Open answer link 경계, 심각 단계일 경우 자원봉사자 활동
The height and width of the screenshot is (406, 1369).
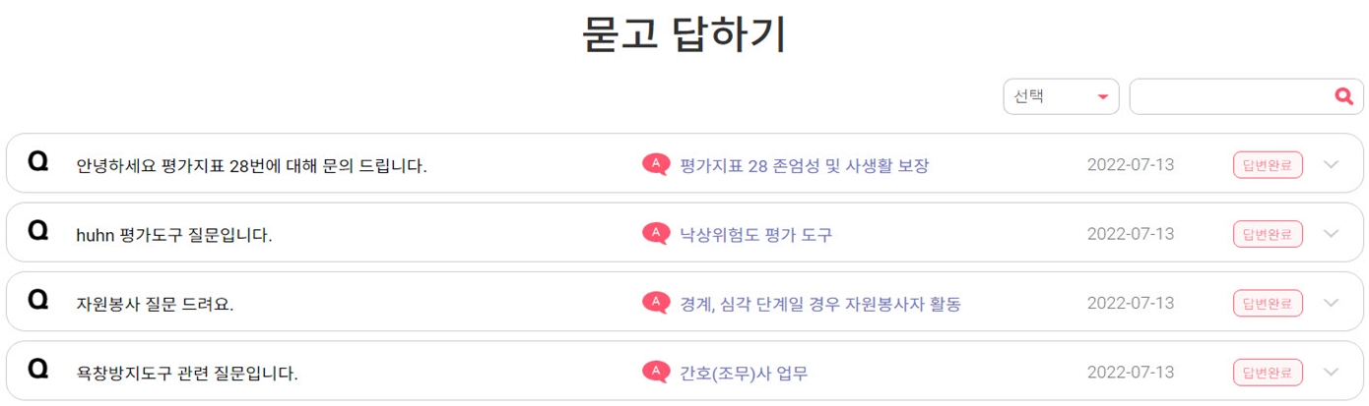[x=819, y=304]
